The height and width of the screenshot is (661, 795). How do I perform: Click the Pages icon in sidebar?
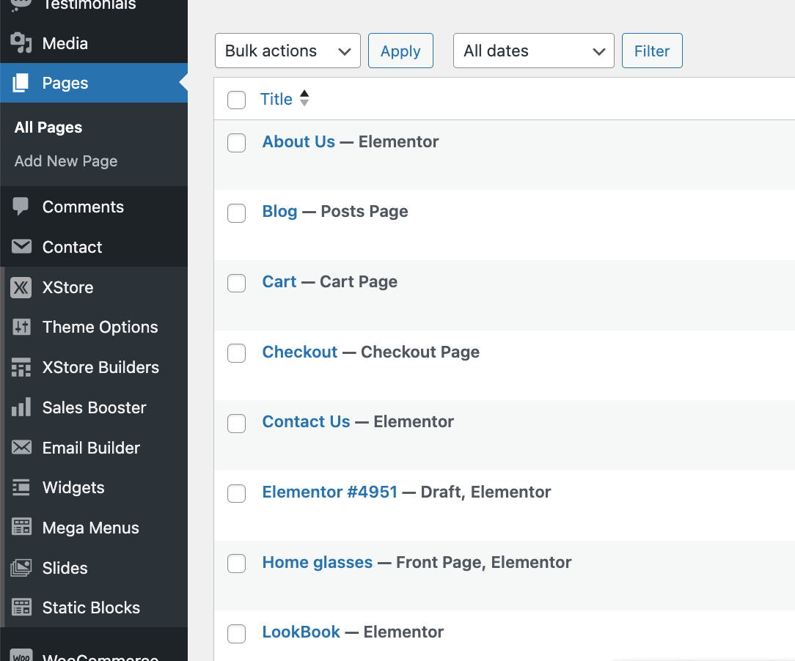[21, 83]
